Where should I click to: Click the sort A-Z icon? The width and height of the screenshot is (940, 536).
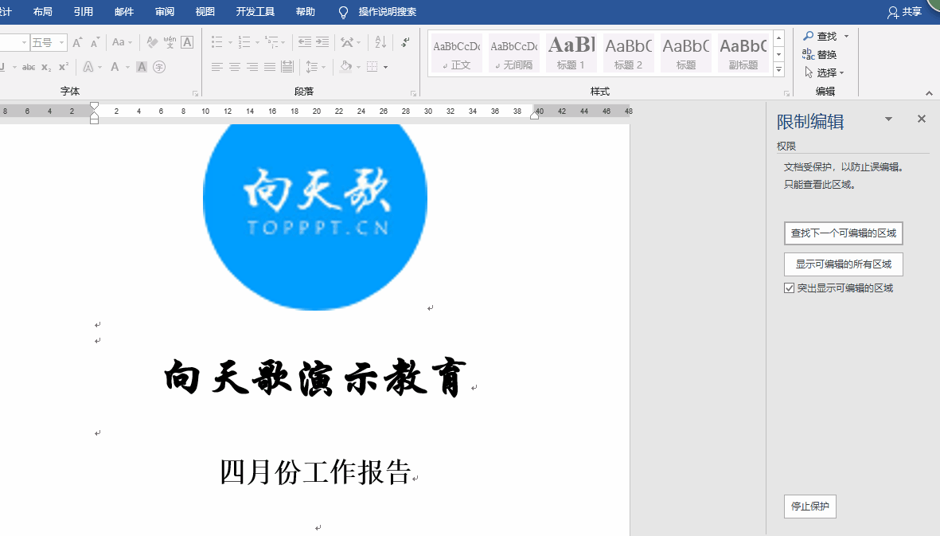point(380,42)
